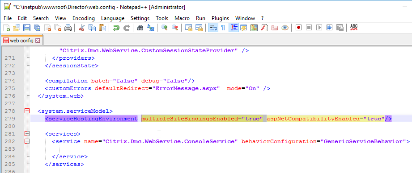
Task: Redo using the gray arrow icon
Action: coord(127,28)
